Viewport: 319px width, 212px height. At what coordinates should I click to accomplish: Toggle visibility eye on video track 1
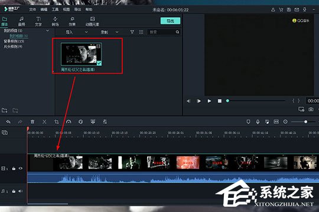coord(21,168)
